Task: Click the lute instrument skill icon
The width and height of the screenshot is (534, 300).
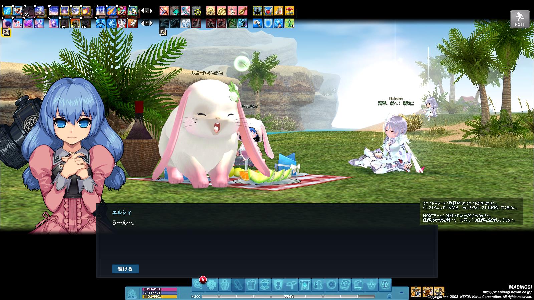Action: click(243, 11)
